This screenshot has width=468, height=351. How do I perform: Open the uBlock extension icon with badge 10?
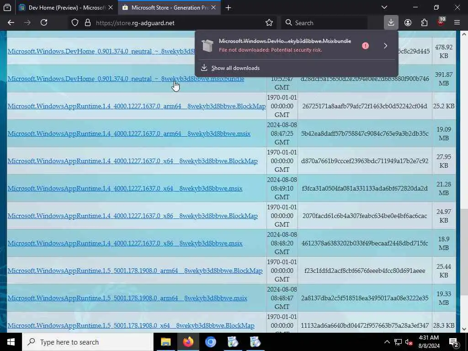tap(441, 22)
